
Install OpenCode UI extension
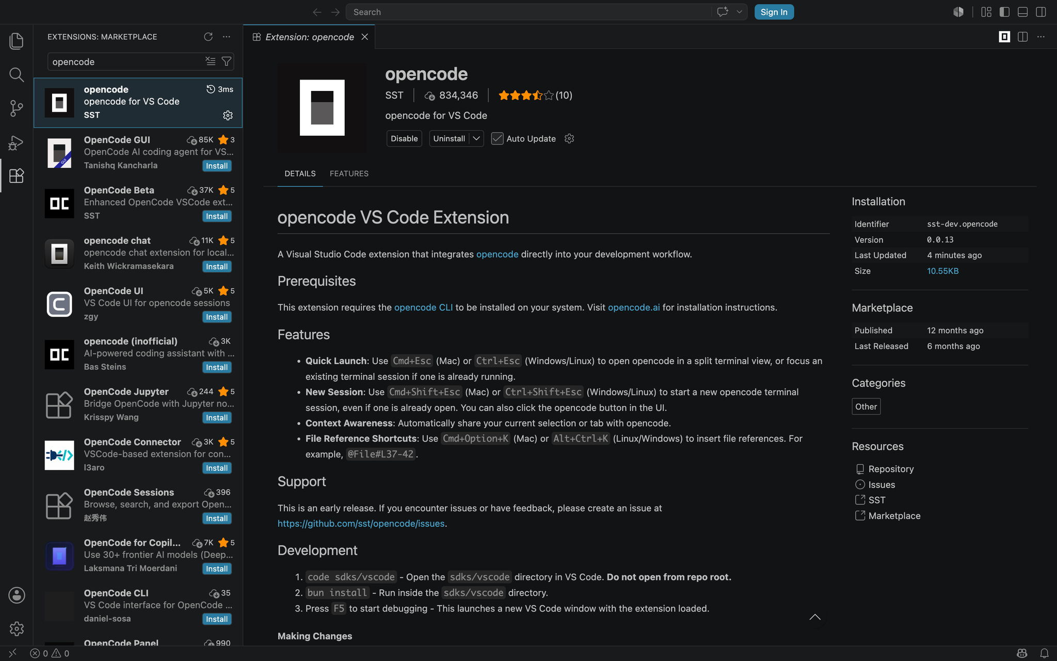(217, 317)
